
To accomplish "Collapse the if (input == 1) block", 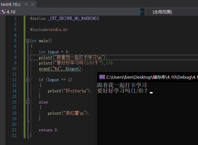I will [28, 80].
